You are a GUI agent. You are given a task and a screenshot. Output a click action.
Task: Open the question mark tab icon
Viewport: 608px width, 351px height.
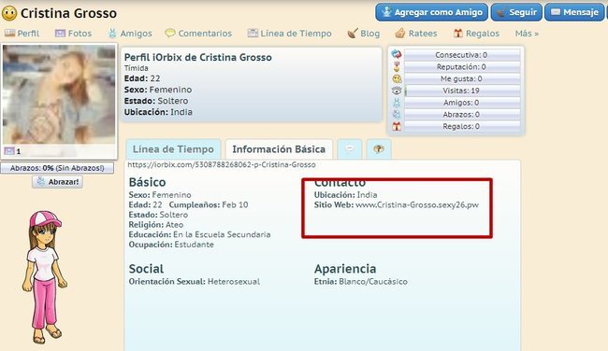(379, 149)
